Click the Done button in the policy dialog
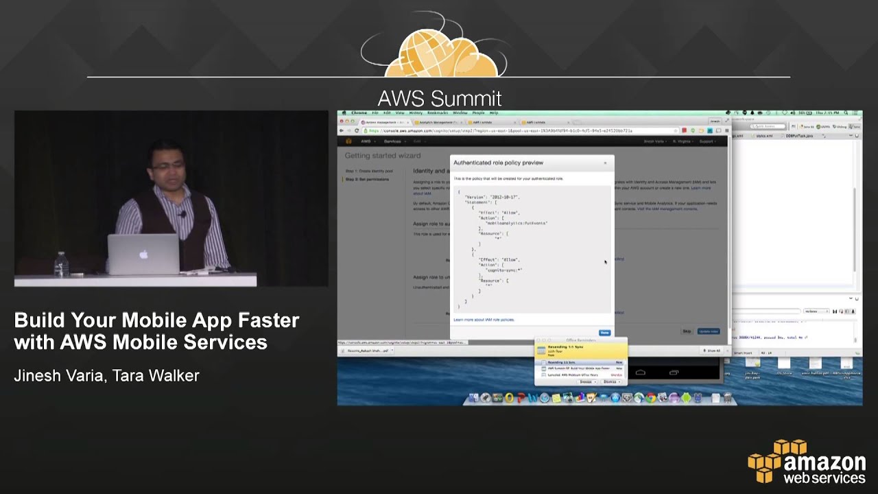 coord(604,333)
